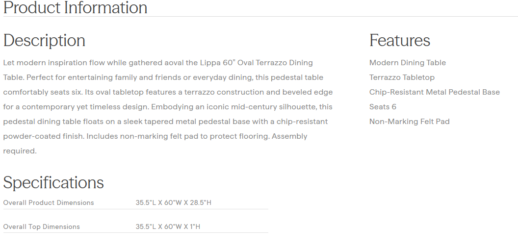Click the Seats 6 feature
Viewport: 518px width, 252px height.
(383, 107)
